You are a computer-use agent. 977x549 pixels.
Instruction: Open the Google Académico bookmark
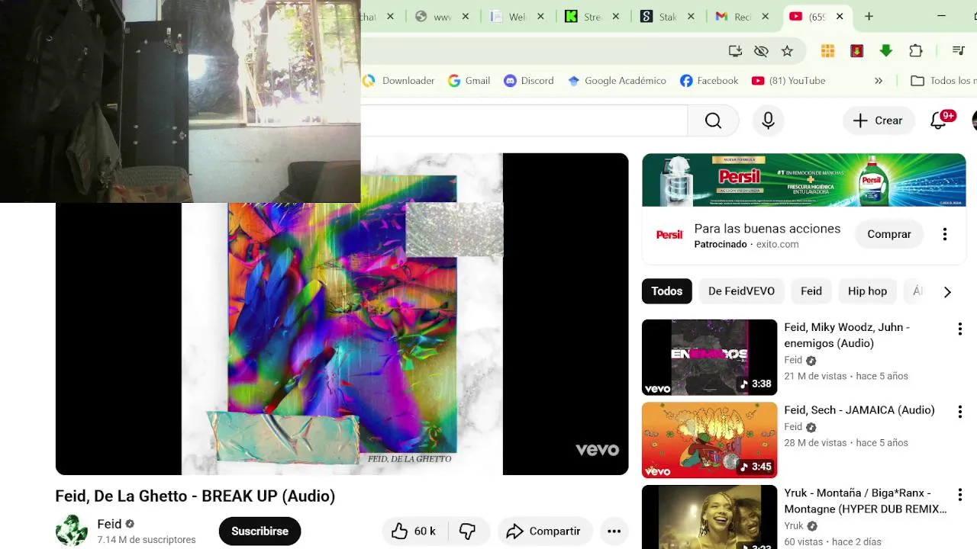click(617, 81)
